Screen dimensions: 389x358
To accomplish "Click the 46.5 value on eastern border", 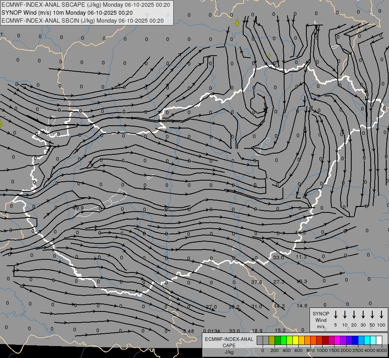I will pos(300,233).
